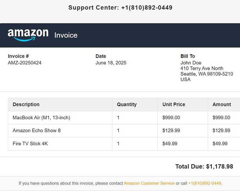Click the Echo Show 8 amount $129.99
The image size is (240, 191).
point(221,131)
